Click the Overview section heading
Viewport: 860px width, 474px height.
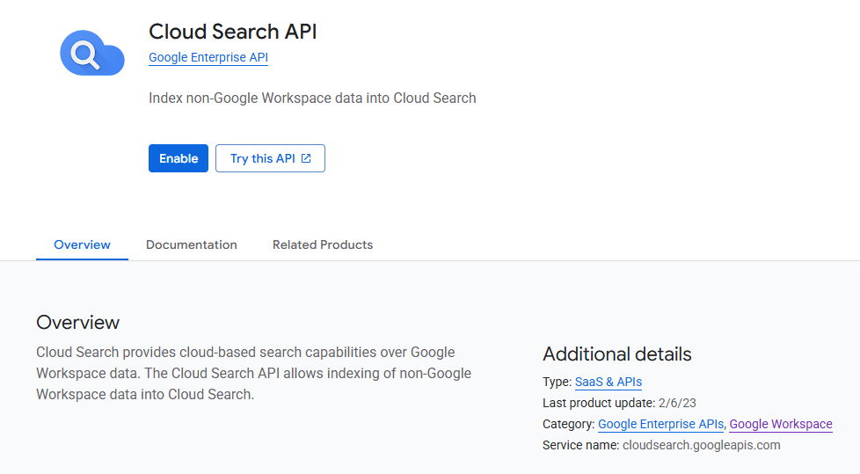coord(78,322)
